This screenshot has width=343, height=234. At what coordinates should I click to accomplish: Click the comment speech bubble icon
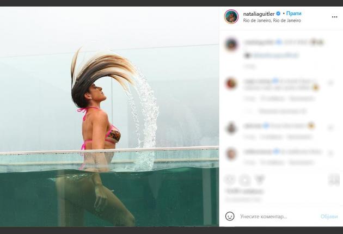click(245, 180)
